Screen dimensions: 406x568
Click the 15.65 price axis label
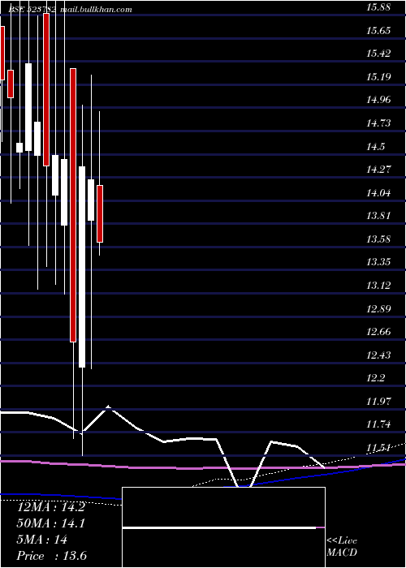tap(378, 31)
